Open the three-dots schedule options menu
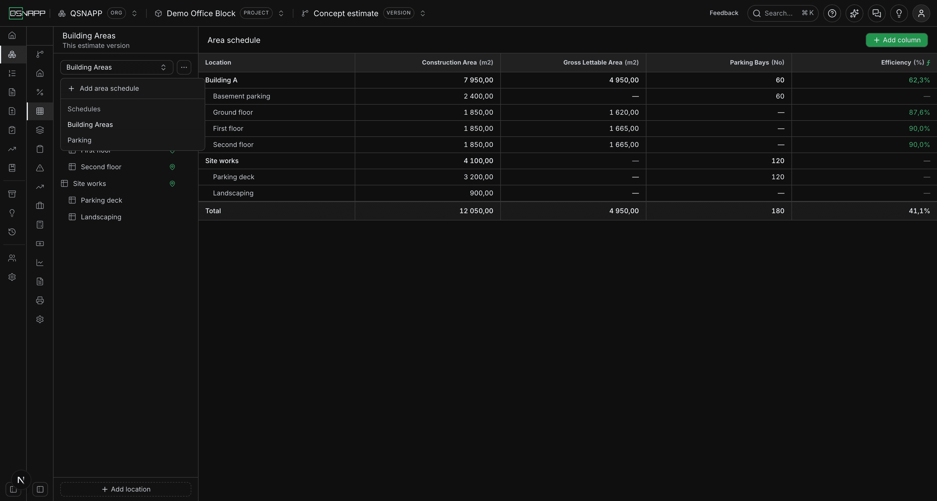This screenshot has width=937, height=501. [x=184, y=68]
